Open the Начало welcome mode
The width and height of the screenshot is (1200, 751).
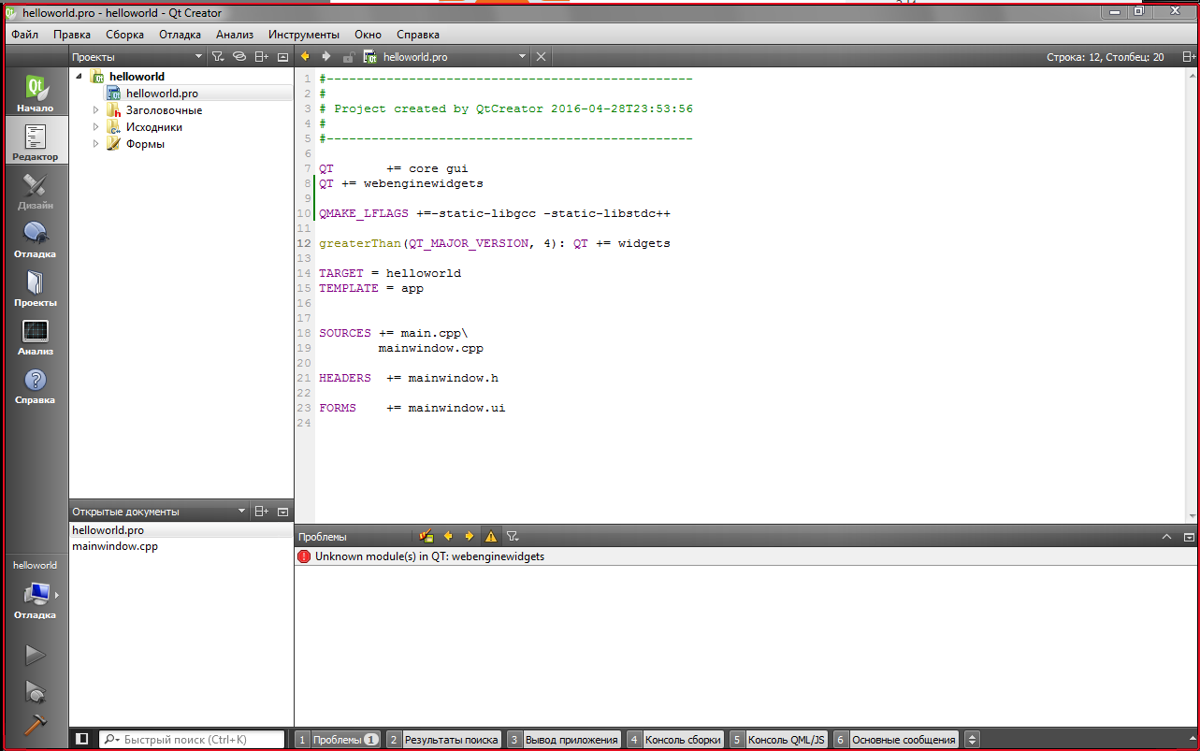pyautogui.click(x=36, y=94)
